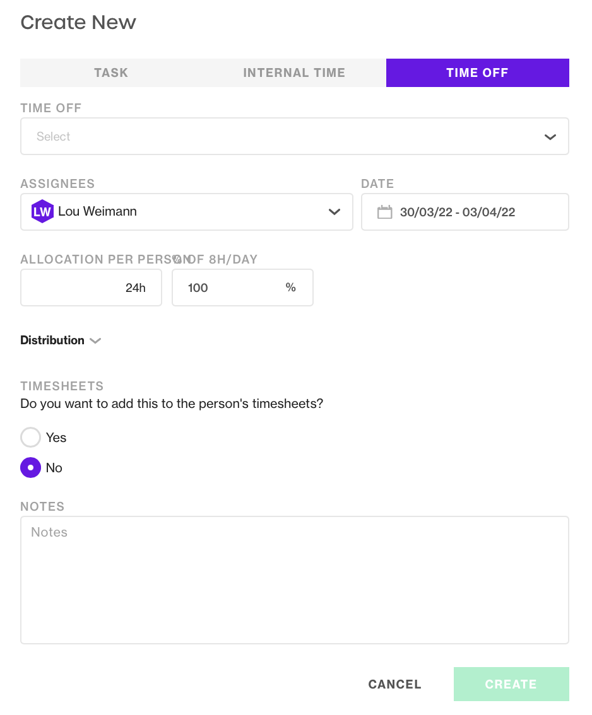Click the Create button
The width and height of the screenshot is (592, 715).
511,684
